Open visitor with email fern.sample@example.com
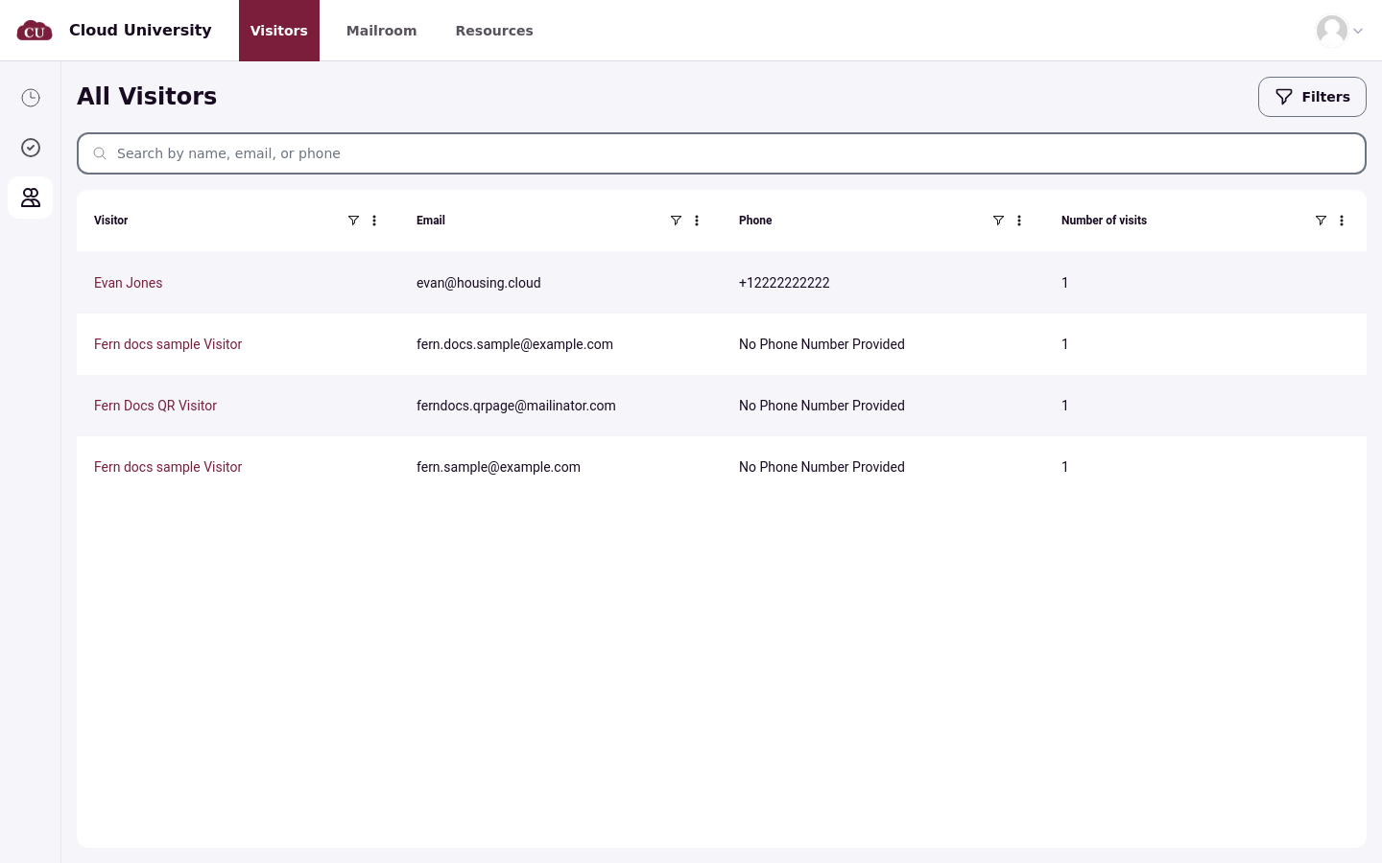This screenshot has width=1382, height=863. pyautogui.click(x=168, y=467)
